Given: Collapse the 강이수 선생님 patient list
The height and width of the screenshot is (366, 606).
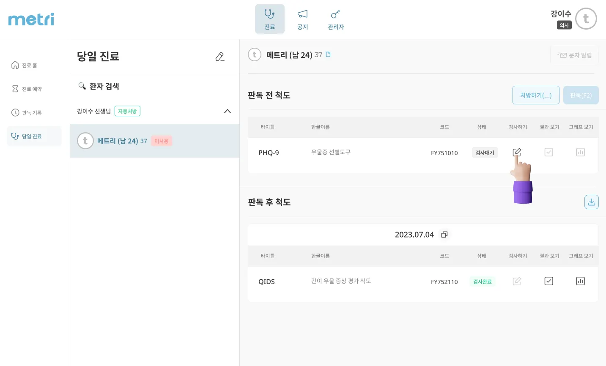Looking at the screenshot, I should [227, 111].
